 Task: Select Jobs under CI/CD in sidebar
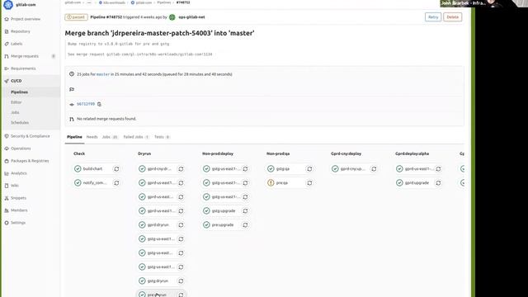pos(15,112)
